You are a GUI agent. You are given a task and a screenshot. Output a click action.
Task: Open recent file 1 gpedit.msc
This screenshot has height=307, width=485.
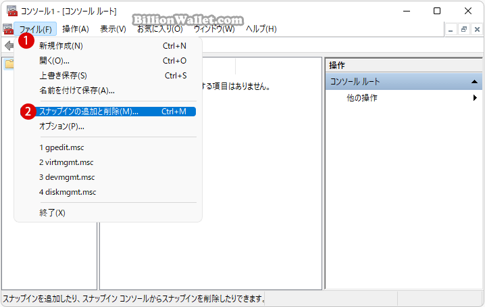point(108,147)
